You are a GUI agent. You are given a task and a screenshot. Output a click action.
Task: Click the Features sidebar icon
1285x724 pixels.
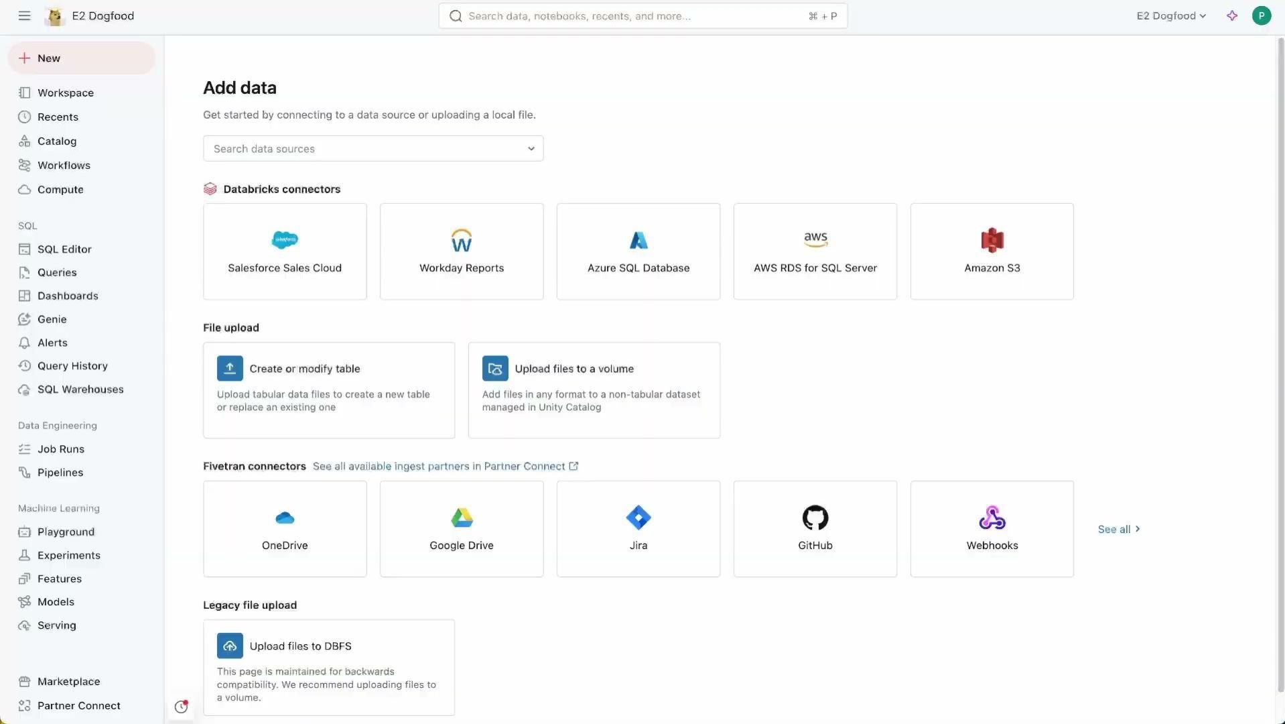point(25,579)
